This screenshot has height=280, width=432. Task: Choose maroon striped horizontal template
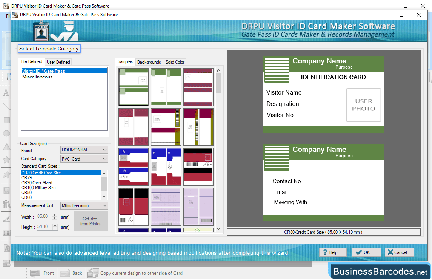[198, 87]
